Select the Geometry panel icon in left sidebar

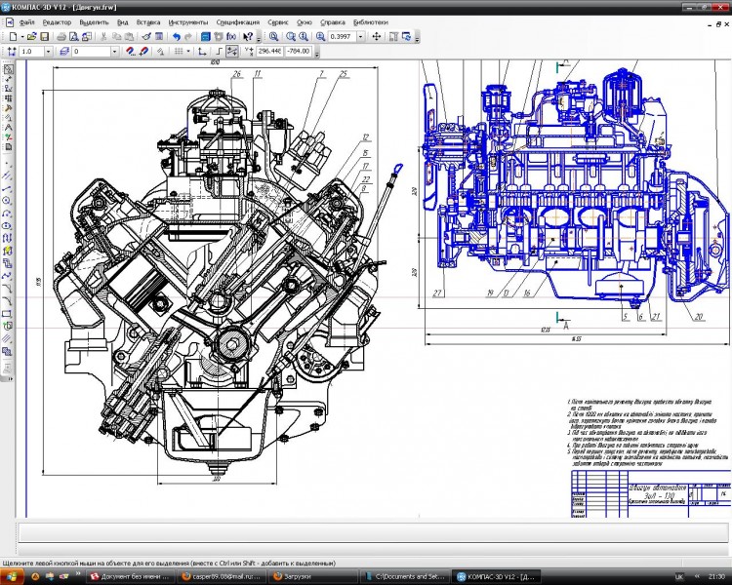[x=8, y=69]
